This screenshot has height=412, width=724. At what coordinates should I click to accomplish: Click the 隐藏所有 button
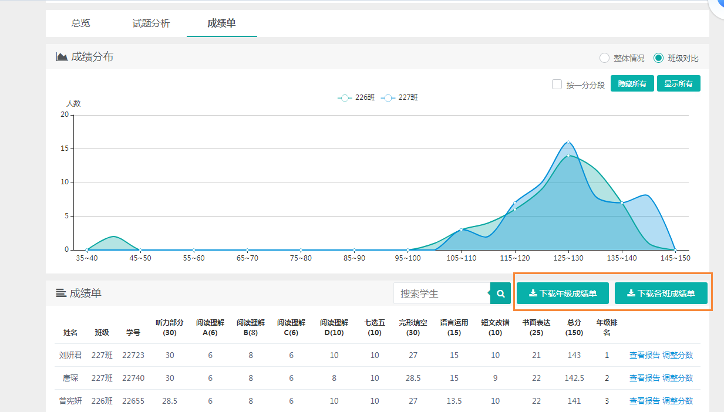(x=632, y=84)
